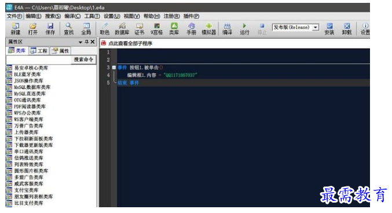Click the 类库 library toolbar icon

click(174, 29)
